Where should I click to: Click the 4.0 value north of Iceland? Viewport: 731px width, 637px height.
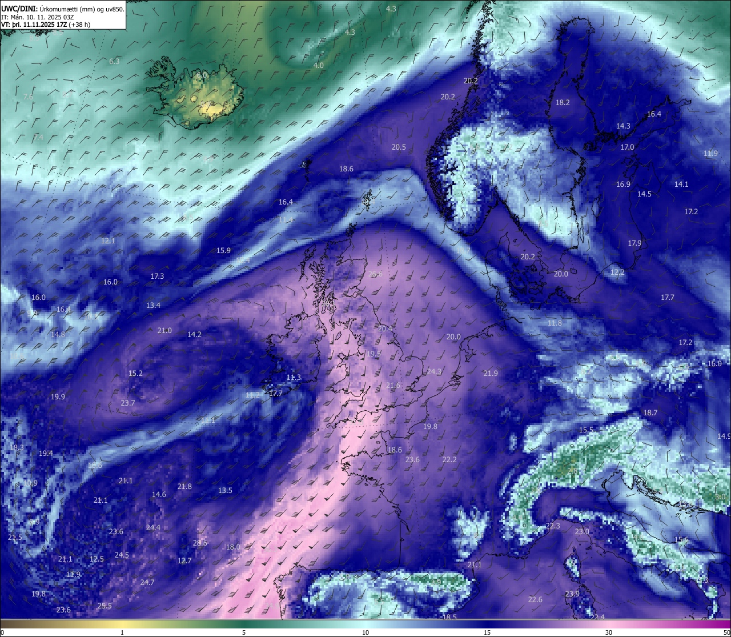(x=319, y=66)
